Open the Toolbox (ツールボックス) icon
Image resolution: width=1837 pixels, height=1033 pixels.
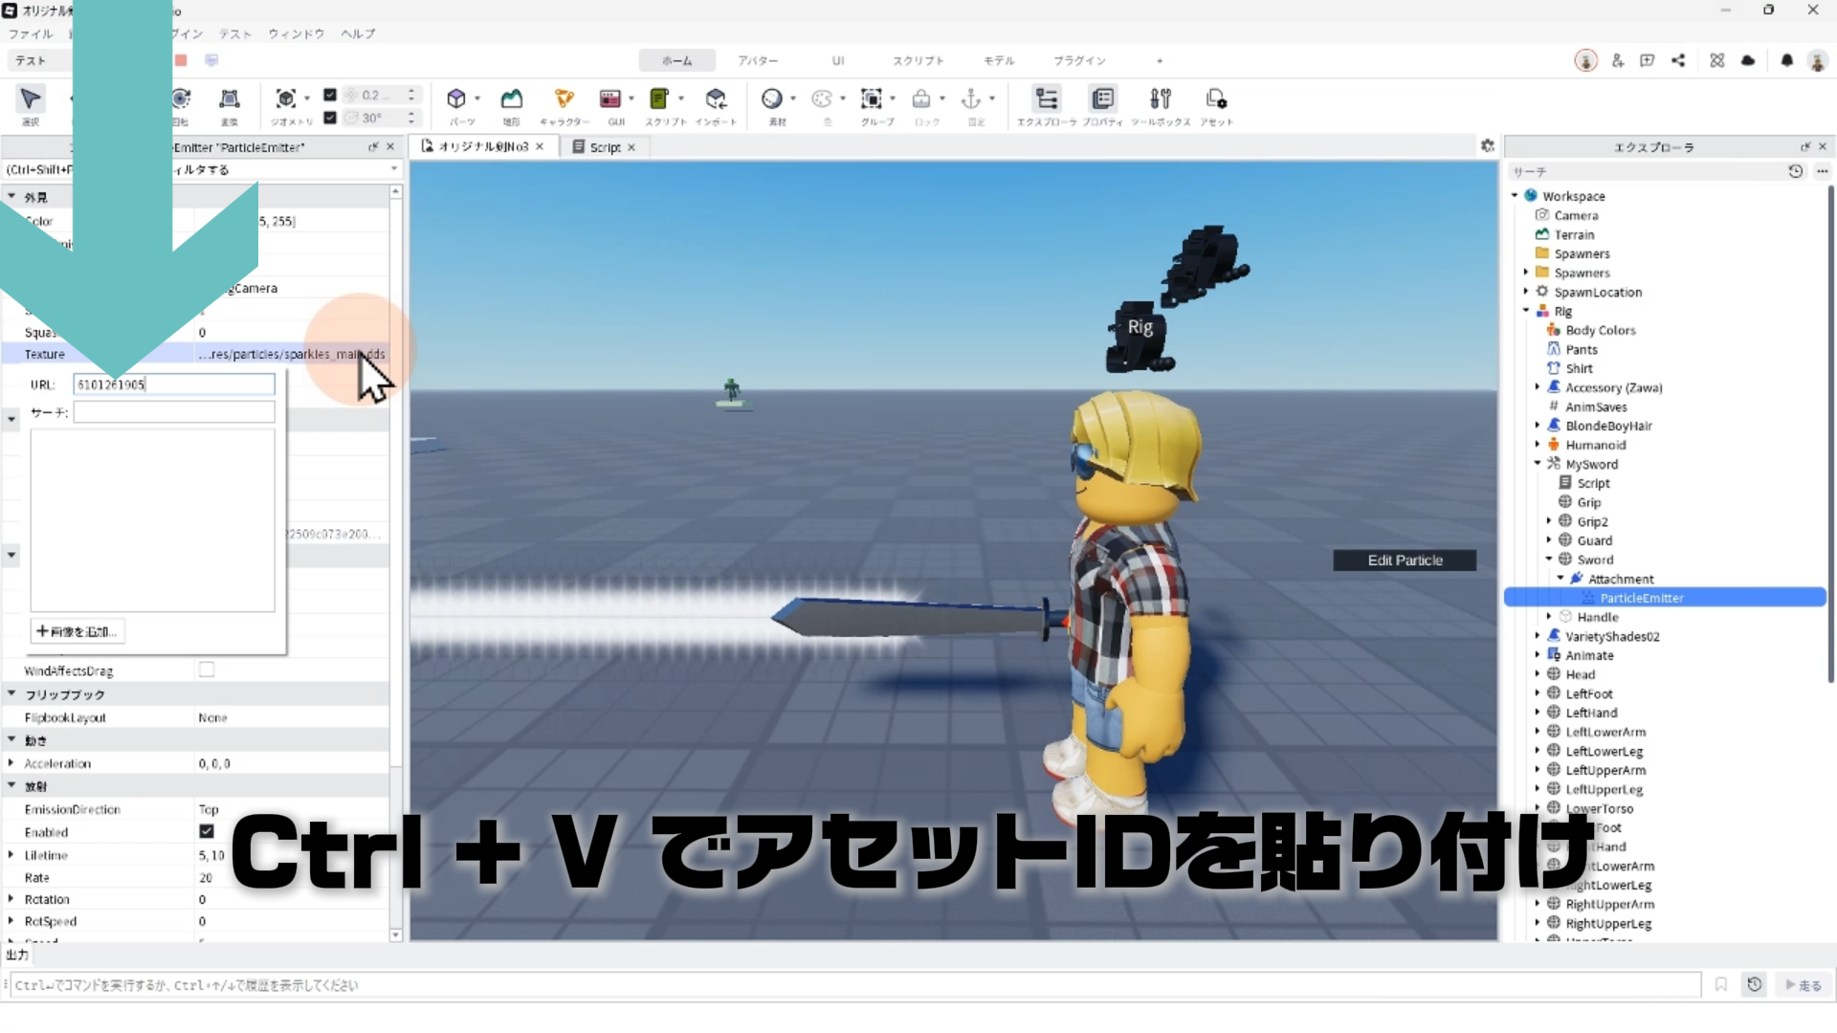(1161, 99)
